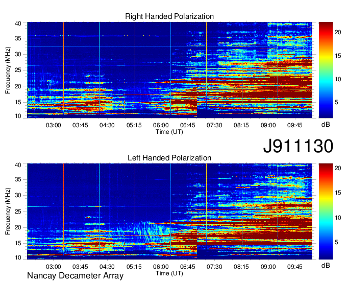Image resolution: width=347 pixels, height=282 pixels.
Task: Click 30 MHz tick on Right Handed plot
Action: click(18, 54)
